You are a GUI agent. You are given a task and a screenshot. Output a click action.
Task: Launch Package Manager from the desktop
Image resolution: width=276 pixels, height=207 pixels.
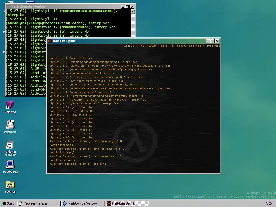[10, 149]
